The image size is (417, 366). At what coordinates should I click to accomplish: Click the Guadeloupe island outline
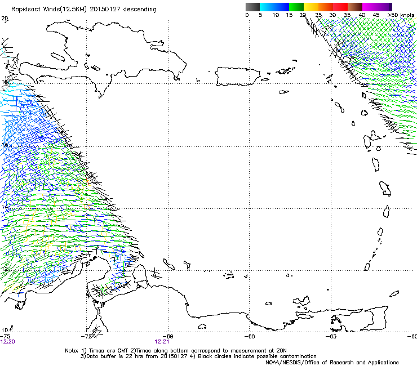[372, 139]
